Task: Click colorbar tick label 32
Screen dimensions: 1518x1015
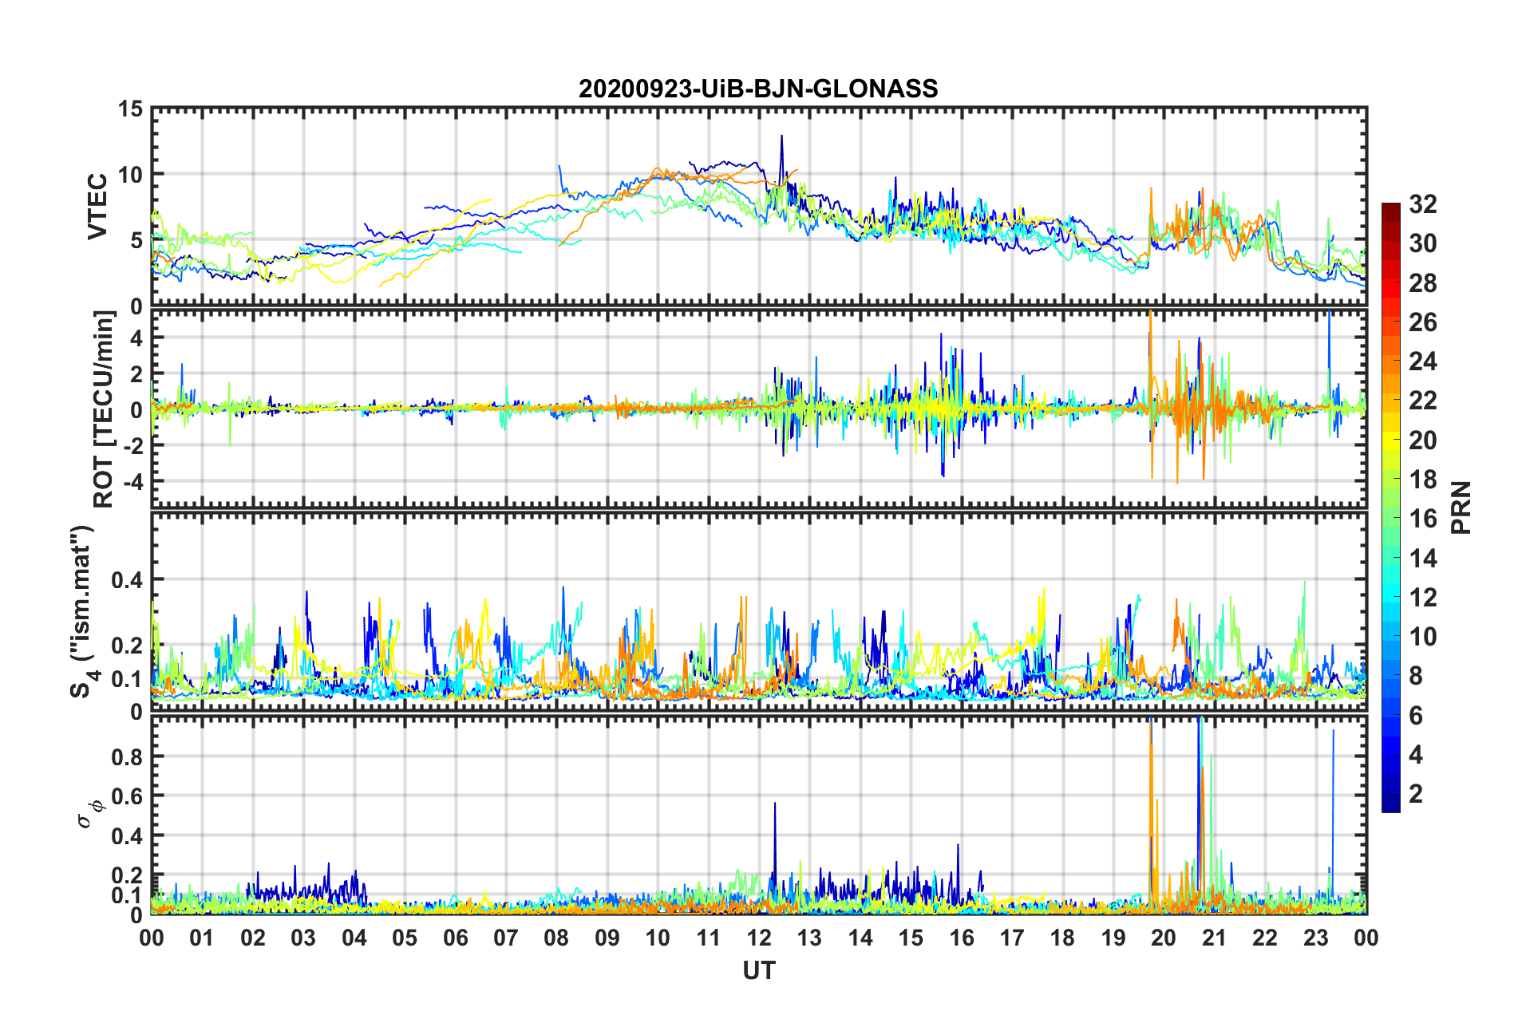Action: pos(1422,204)
